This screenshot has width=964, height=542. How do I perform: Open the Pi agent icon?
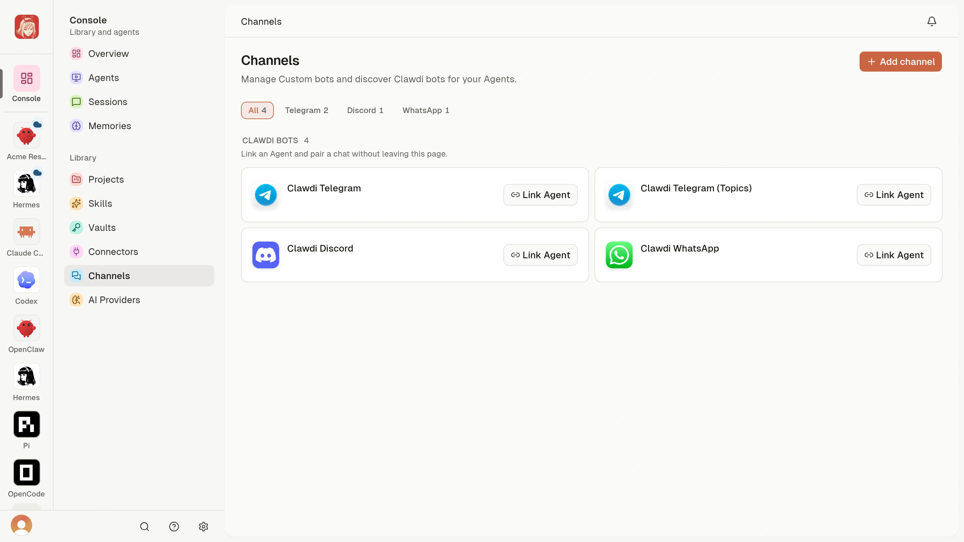tap(26, 424)
